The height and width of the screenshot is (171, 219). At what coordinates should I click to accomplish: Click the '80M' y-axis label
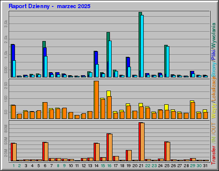point(6,129)
